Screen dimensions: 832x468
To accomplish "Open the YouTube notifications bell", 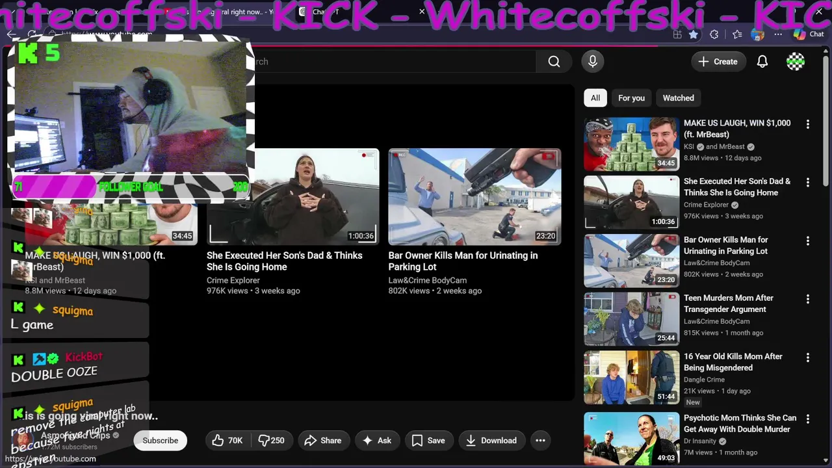I will 762,62.
